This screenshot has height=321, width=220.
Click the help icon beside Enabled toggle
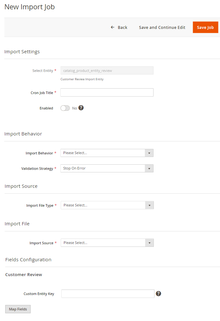click(x=81, y=108)
